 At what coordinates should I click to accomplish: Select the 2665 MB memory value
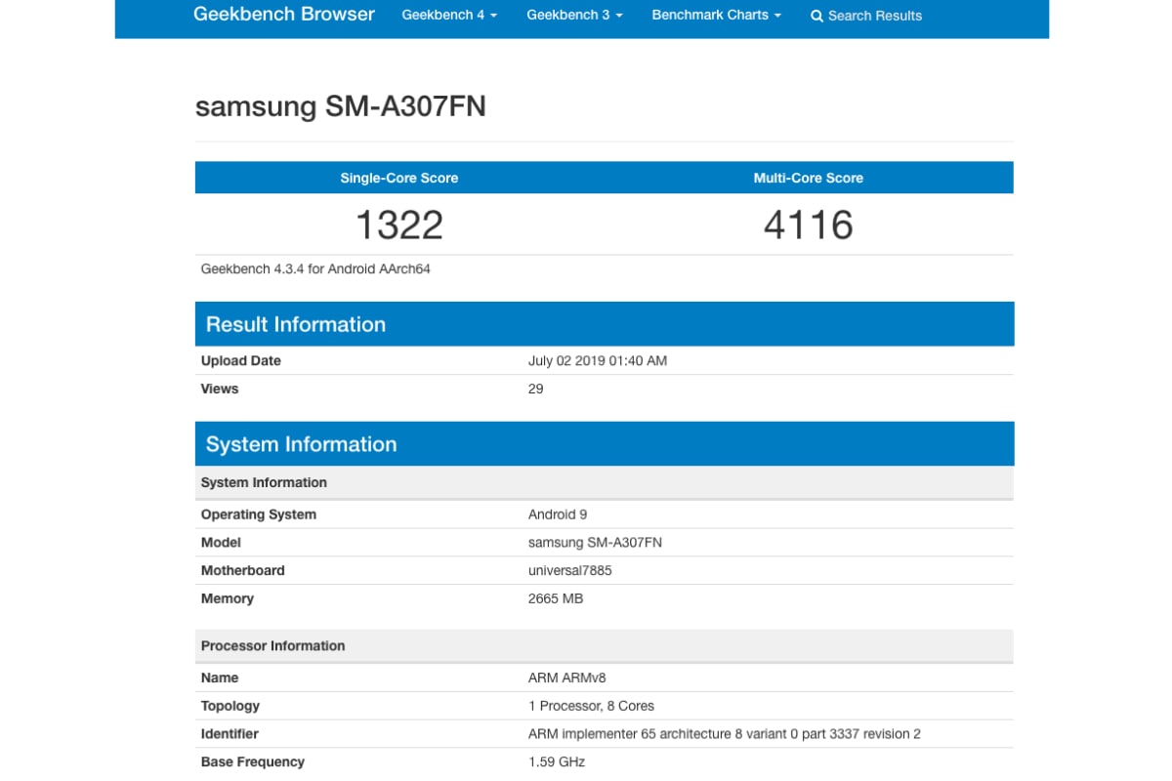pos(555,599)
